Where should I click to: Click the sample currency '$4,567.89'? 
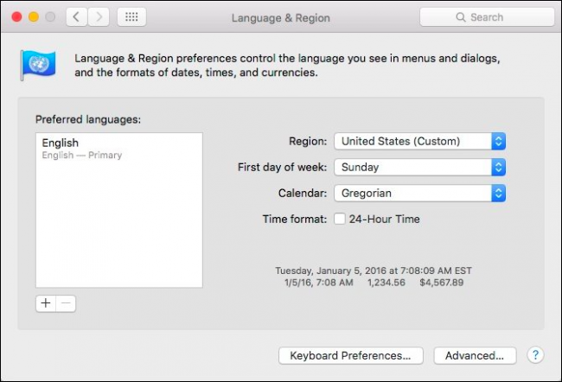click(442, 283)
